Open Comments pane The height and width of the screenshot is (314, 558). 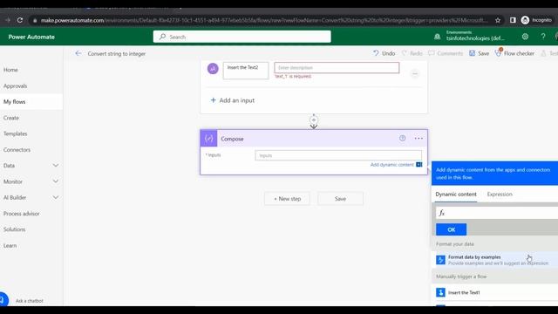coord(446,53)
